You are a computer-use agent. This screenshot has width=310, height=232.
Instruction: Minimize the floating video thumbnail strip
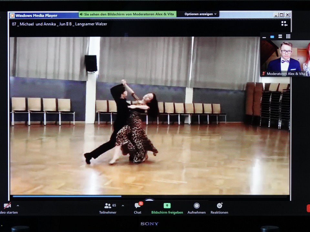pyautogui.click(x=264, y=37)
